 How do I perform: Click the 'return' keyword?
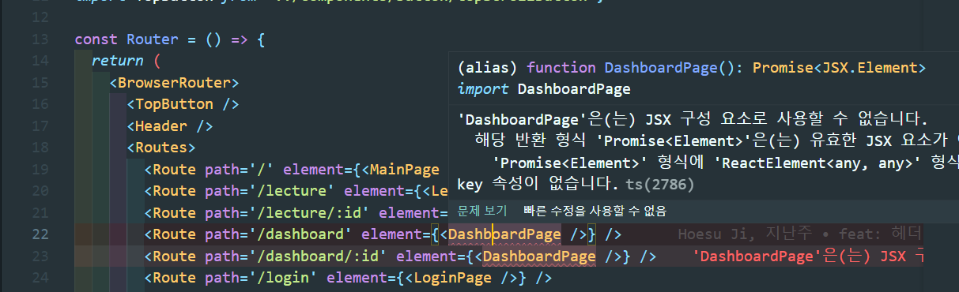click(x=118, y=61)
